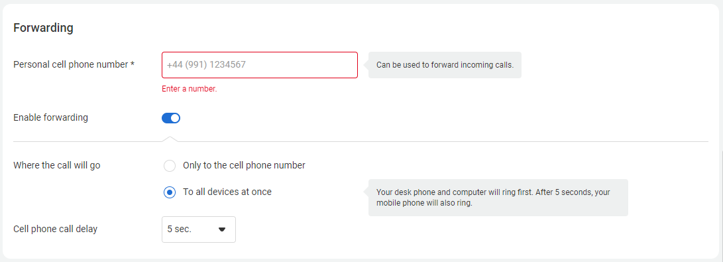Click the '5 sec.' value text in the delay box
Screen dimensions: 723x262
click(x=180, y=229)
